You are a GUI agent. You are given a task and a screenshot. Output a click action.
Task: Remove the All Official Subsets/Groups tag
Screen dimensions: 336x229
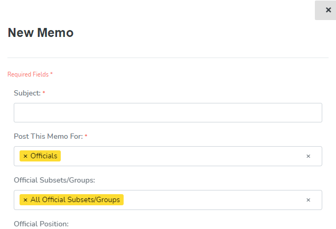click(25, 200)
